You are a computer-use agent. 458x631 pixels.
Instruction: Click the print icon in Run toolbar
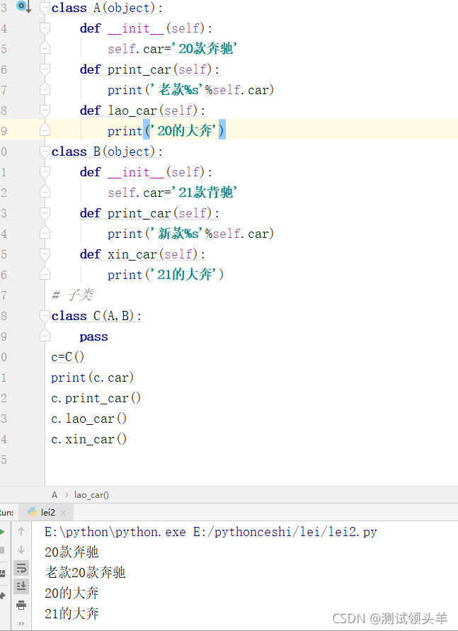[x=21, y=605]
